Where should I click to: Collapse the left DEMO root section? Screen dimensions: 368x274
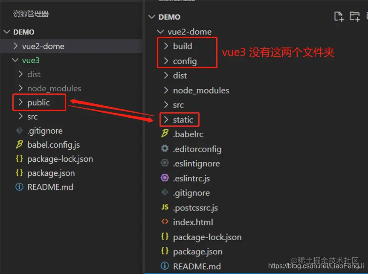(7, 32)
